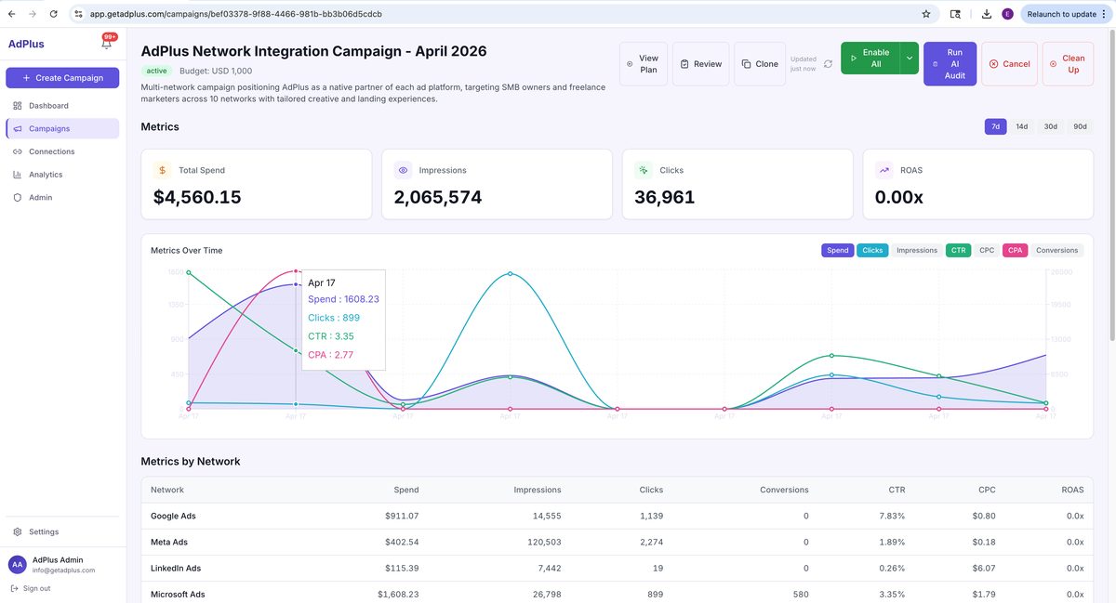
Task: Toggle the Clicks chart series
Action: tap(872, 250)
